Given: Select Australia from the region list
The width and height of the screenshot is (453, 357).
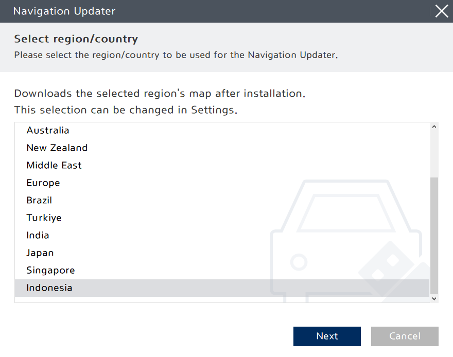Looking at the screenshot, I should click(48, 131).
